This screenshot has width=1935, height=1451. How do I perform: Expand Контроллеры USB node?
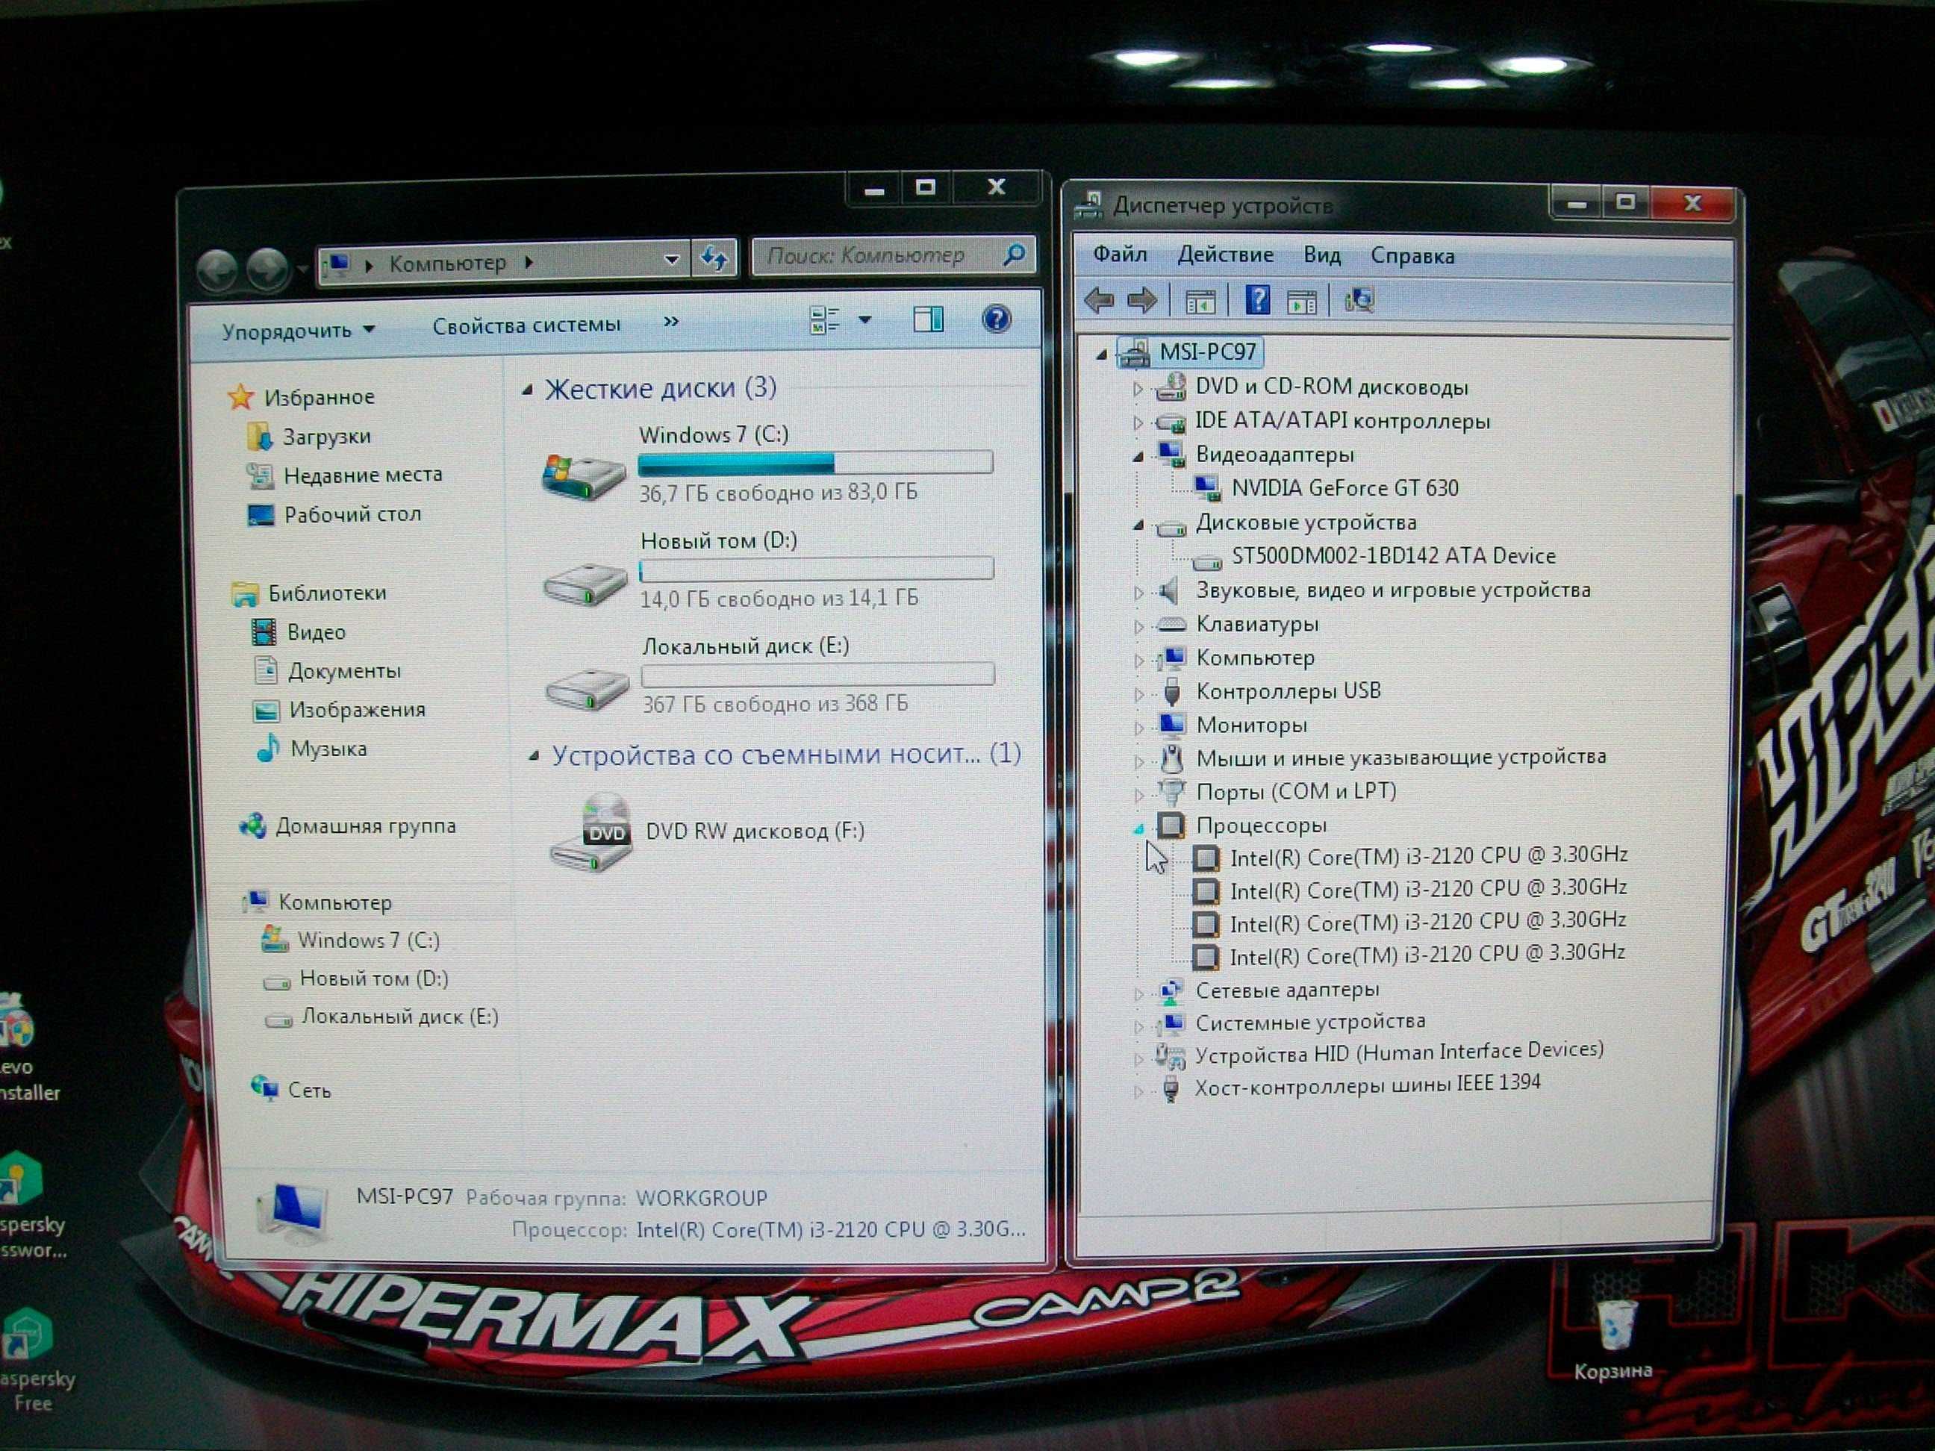point(1138,693)
